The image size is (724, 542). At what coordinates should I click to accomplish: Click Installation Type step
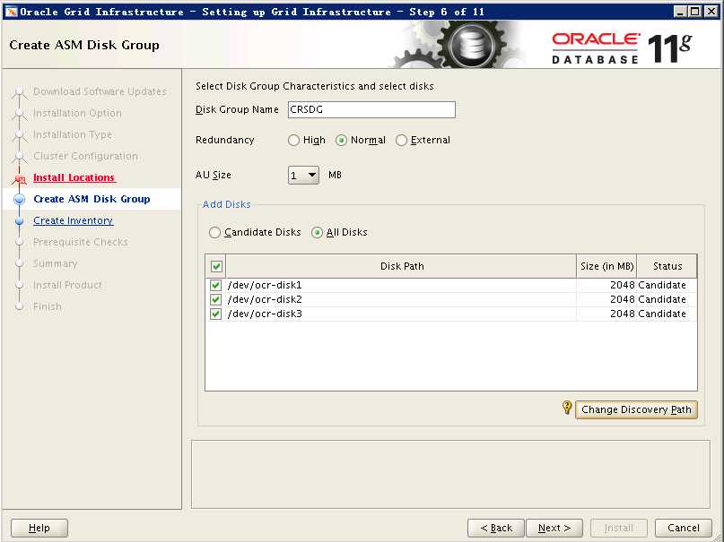click(73, 135)
